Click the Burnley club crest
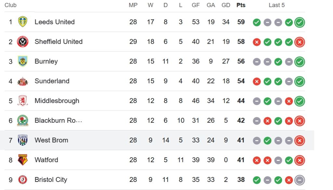The image size is (333, 190). 23,61
